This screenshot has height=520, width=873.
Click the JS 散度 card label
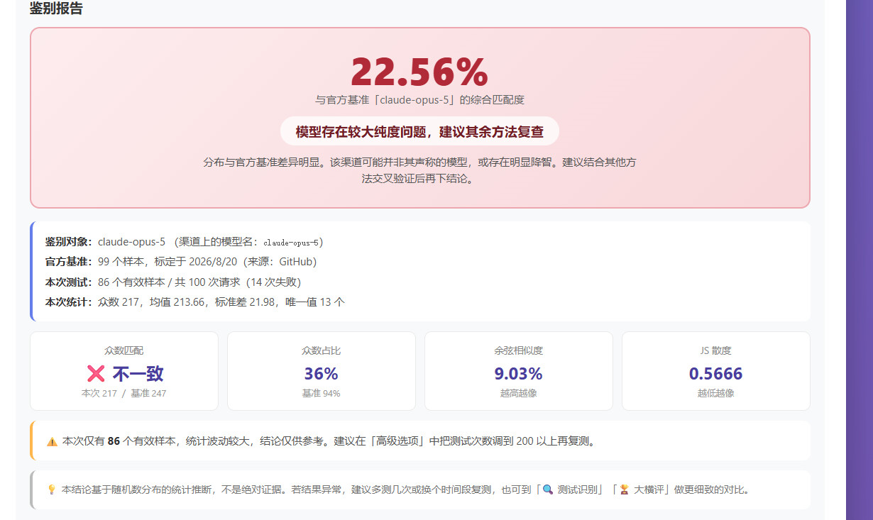715,350
